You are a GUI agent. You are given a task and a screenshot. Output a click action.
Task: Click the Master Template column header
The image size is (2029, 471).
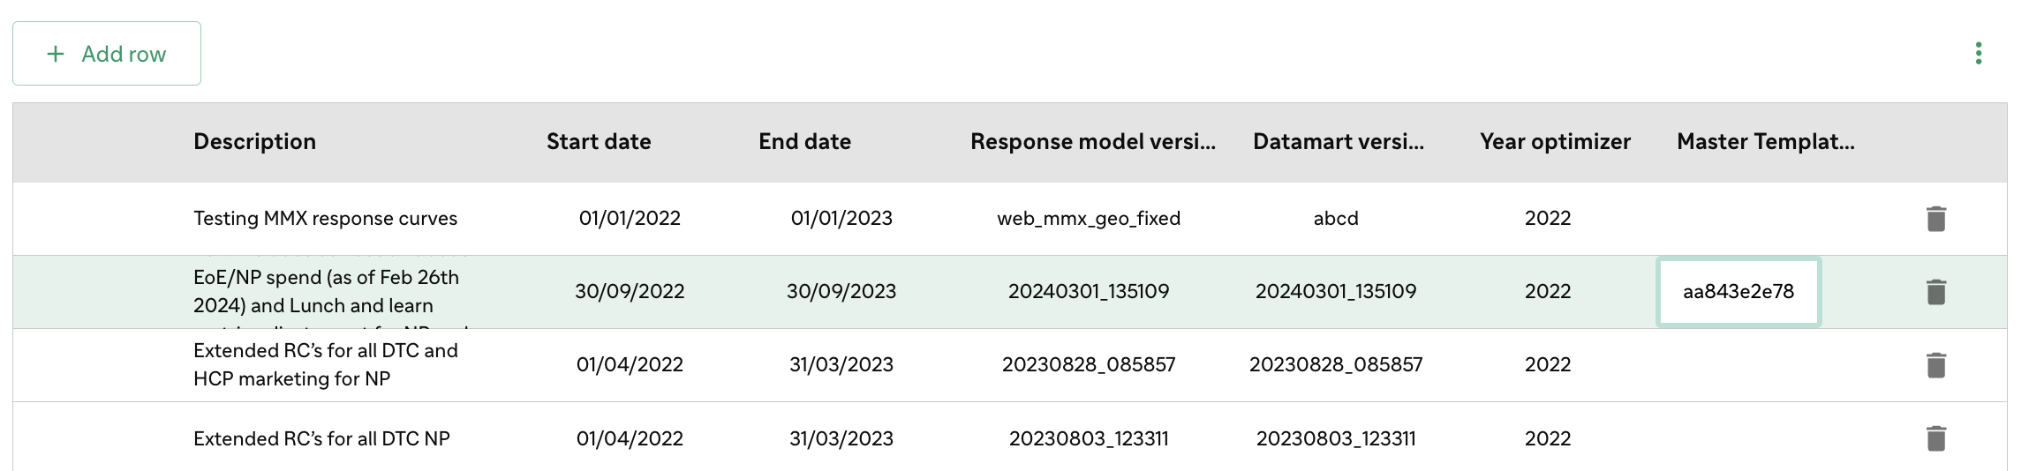1766,142
